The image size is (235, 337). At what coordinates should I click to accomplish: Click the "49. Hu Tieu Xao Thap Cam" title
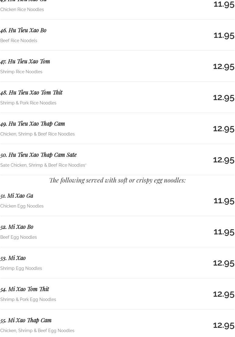point(33,124)
